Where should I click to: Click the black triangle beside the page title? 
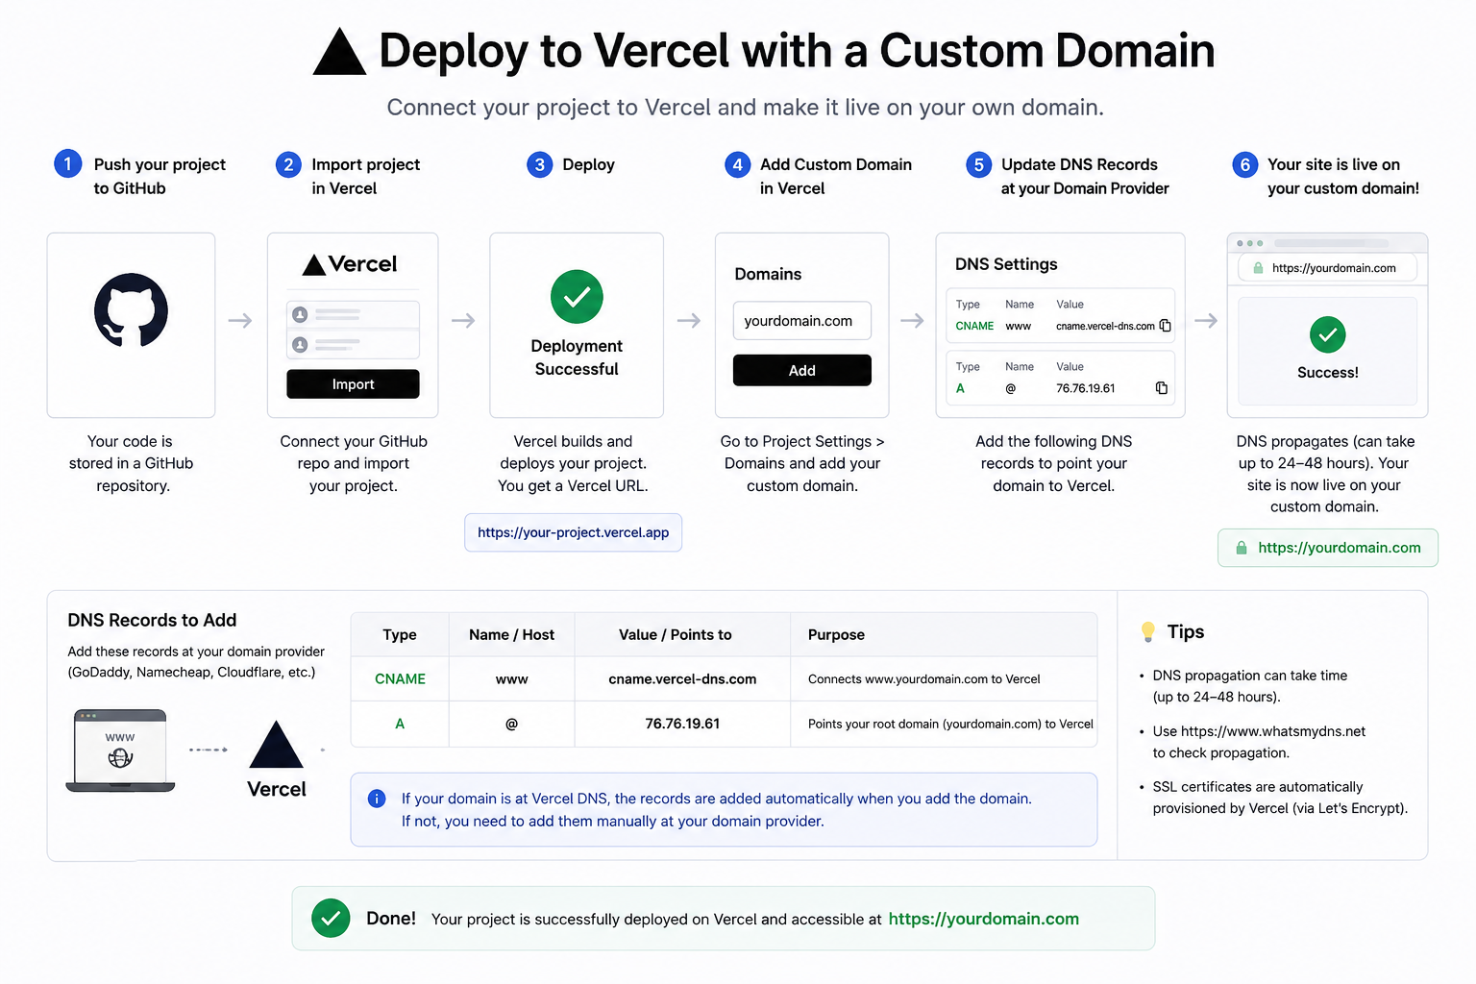coord(339,52)
